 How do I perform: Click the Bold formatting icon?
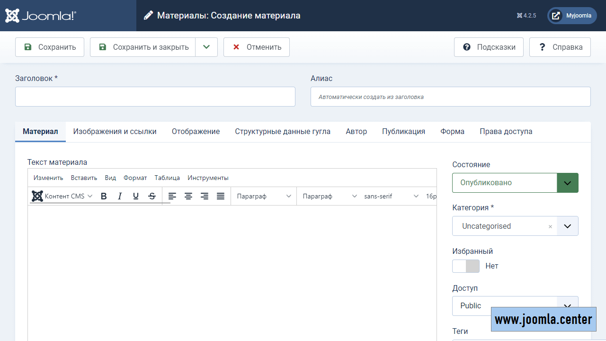(x=104, y=196)
